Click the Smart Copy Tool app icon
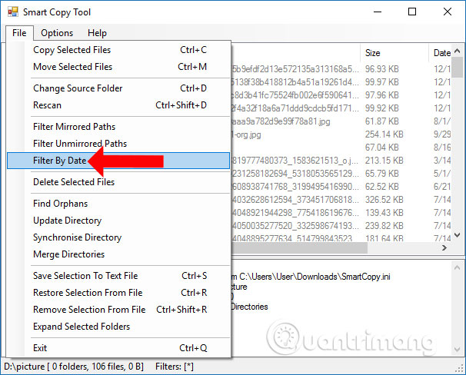 coord(12,12)
